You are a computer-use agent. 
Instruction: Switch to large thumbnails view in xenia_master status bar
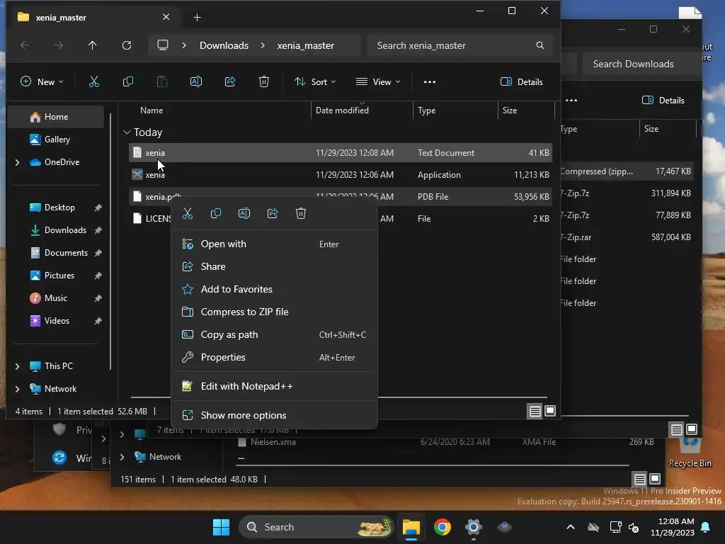[550, 411]
